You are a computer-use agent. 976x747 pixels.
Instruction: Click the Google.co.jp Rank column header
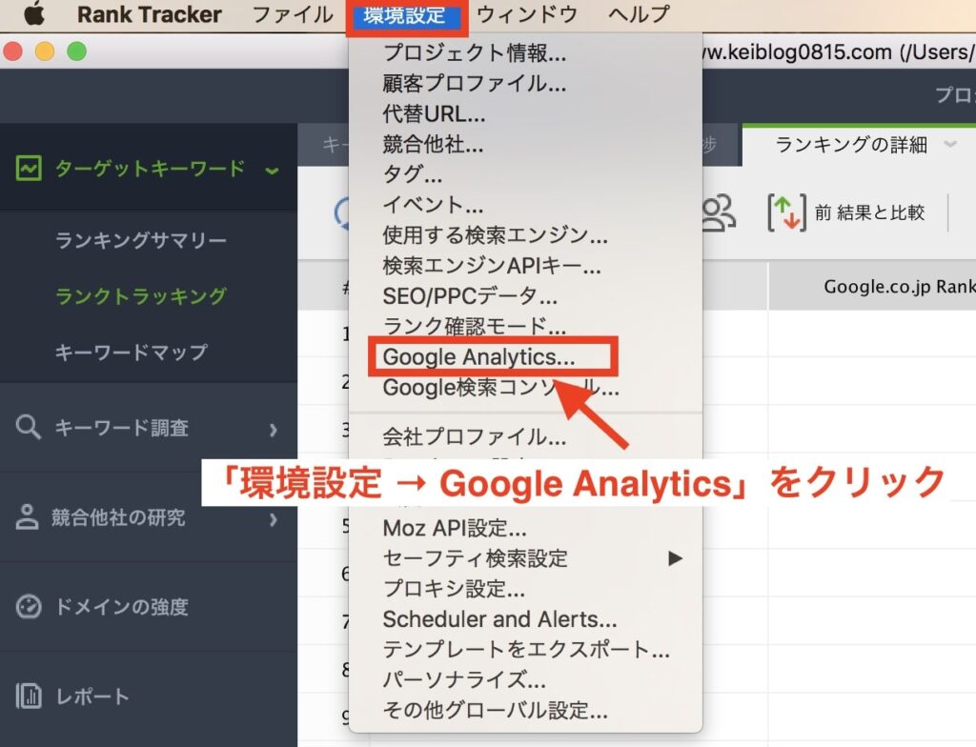900,287
